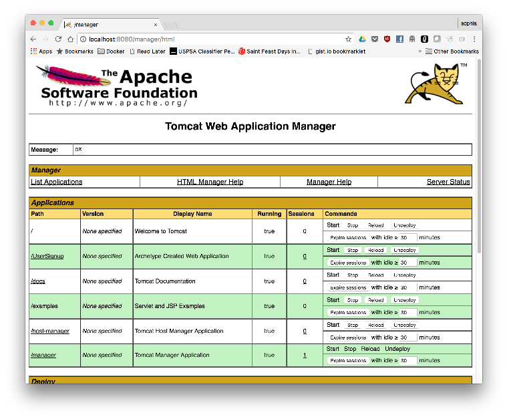507x419 pixels.
Task: Click the browser reload icon
Action: [58, 39]
